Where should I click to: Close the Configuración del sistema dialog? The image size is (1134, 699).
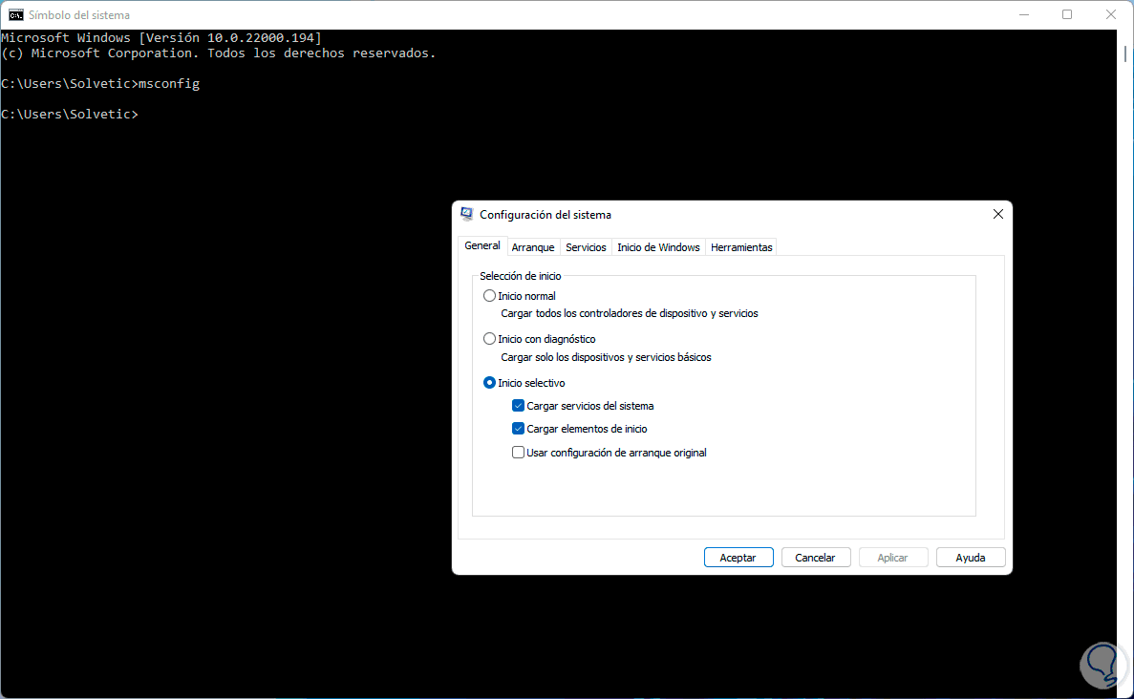pos(998,214)
